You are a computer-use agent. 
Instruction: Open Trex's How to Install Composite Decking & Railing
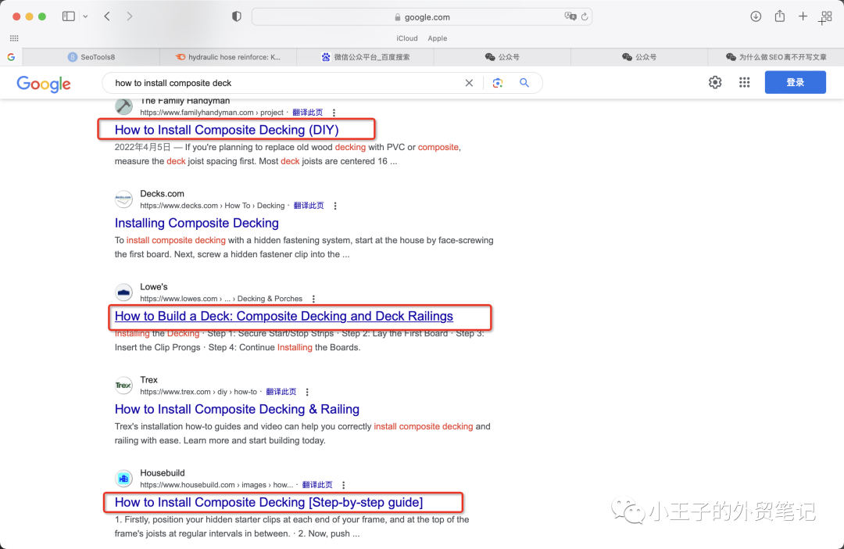[237, 409]
